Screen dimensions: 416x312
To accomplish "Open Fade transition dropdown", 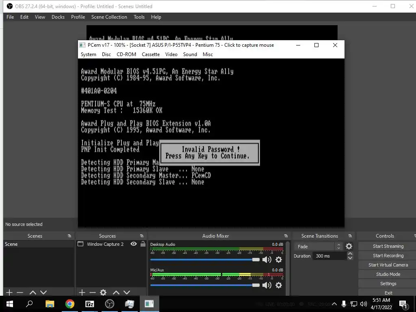I will (x=318, y=247).
